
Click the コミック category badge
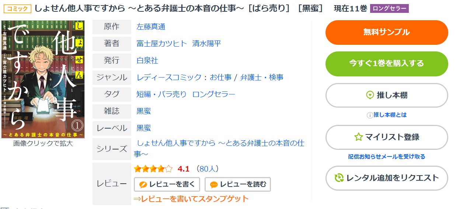coord(17,9)
